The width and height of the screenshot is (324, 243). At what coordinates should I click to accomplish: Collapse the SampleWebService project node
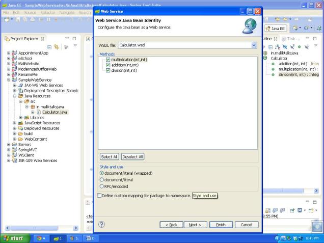9,80
